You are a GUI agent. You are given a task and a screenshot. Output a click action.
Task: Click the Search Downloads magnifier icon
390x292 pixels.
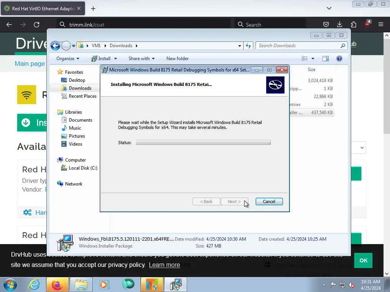pos(343,46)
